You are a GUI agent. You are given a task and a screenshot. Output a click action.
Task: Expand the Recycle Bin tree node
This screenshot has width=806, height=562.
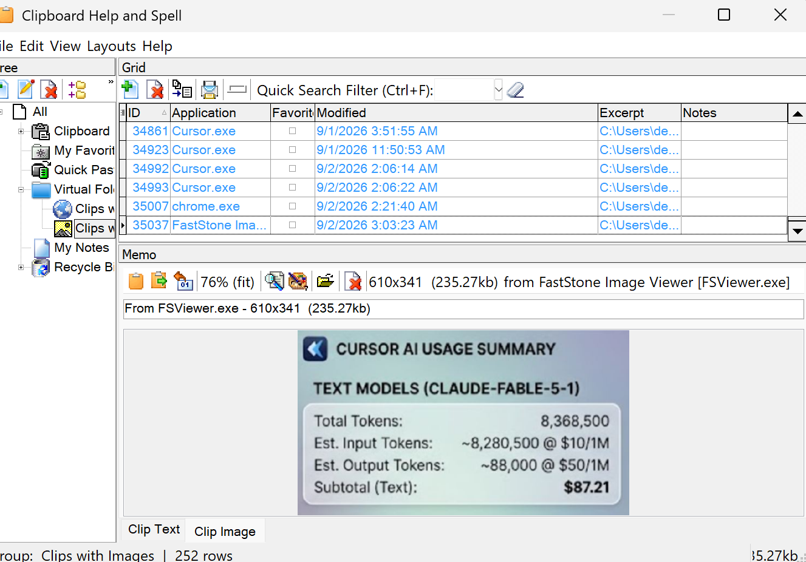(x=21, y=267)
